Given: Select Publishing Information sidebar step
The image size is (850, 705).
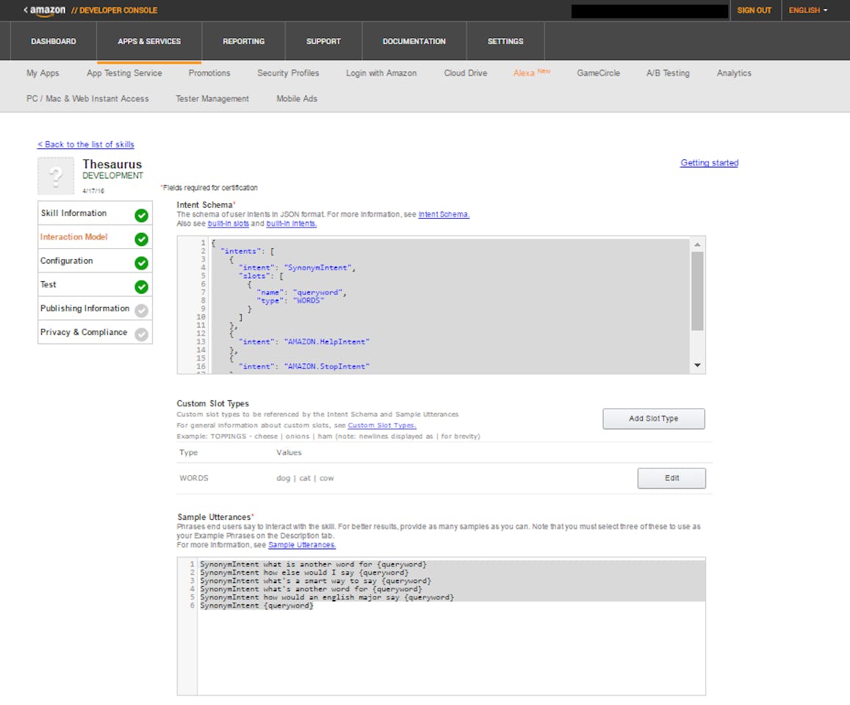Looking at the screenshot, I should click(x=95, y=308).
